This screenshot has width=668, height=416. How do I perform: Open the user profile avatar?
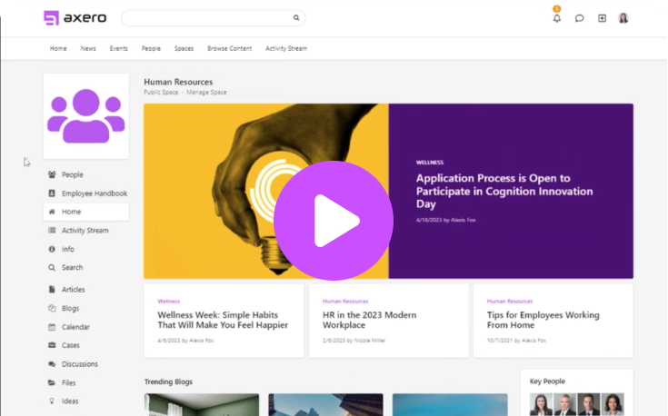coord(623,18)
